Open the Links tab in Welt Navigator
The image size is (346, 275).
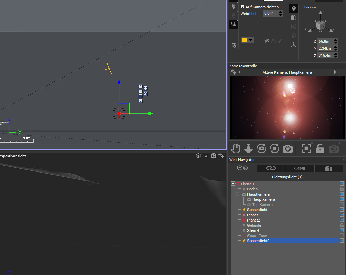pyautogui.click(x=271, y=168)
